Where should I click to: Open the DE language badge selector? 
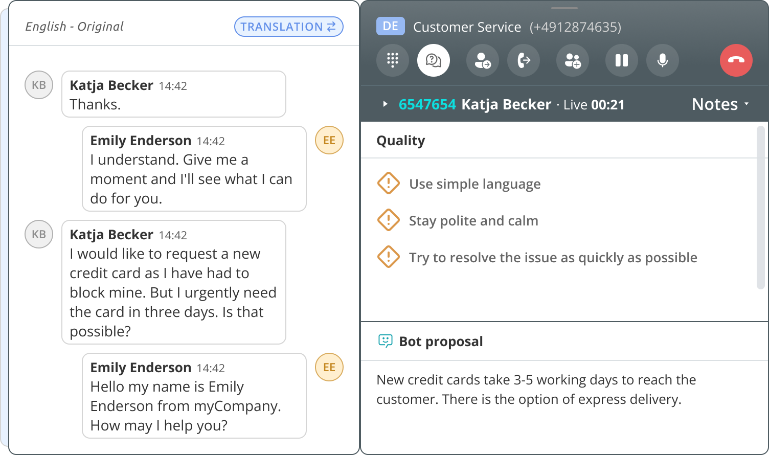pyautogui.click(x=391, y=26)
